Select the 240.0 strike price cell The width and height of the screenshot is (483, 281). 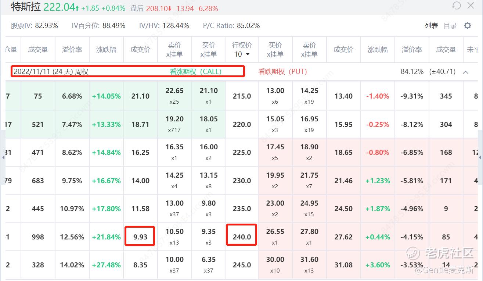[242, 237]
